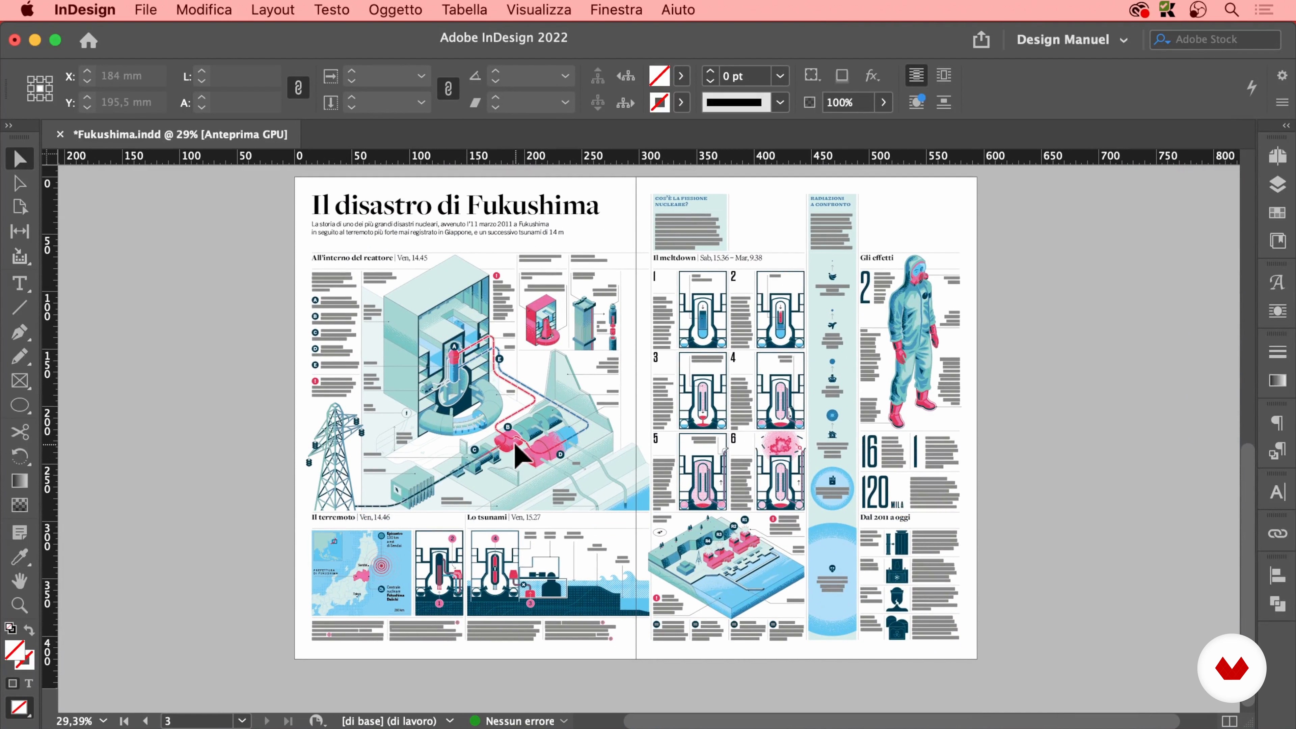Viewport: 1296px width, 729px height.
Task: Select the Eyedropper tool
Action: point(20,557)
